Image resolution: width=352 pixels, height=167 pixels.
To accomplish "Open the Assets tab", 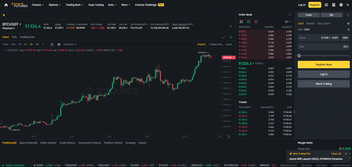I will pos(142,143).
